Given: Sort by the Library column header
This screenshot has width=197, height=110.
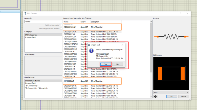Looking at the screenshot, I should [85, 22].
